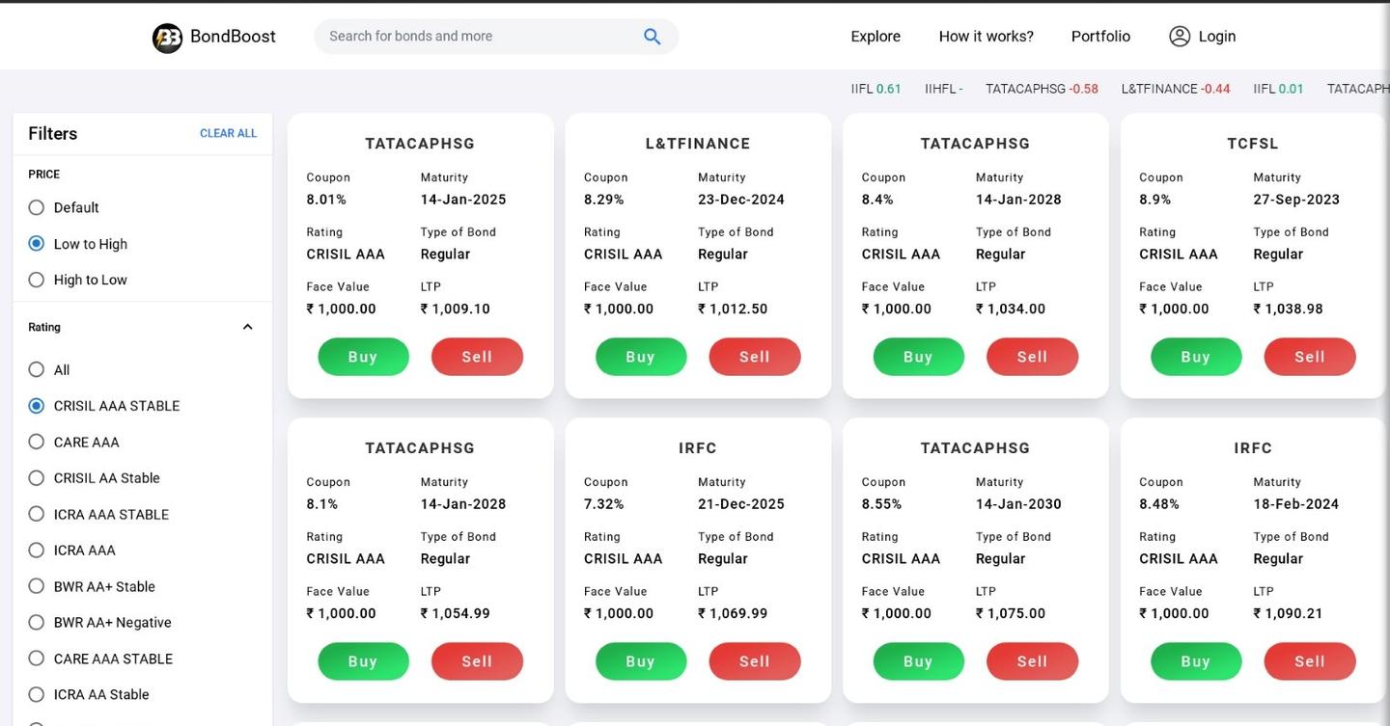Click IIFL 0.61 ticker entry
The image size is (1390, 726).
(876, 89)
